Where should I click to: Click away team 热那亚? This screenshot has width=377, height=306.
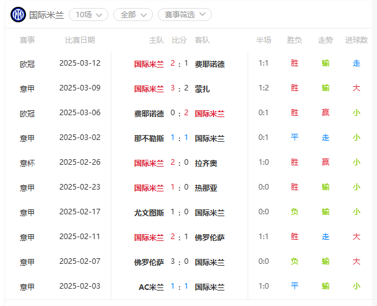coord(206,188)
